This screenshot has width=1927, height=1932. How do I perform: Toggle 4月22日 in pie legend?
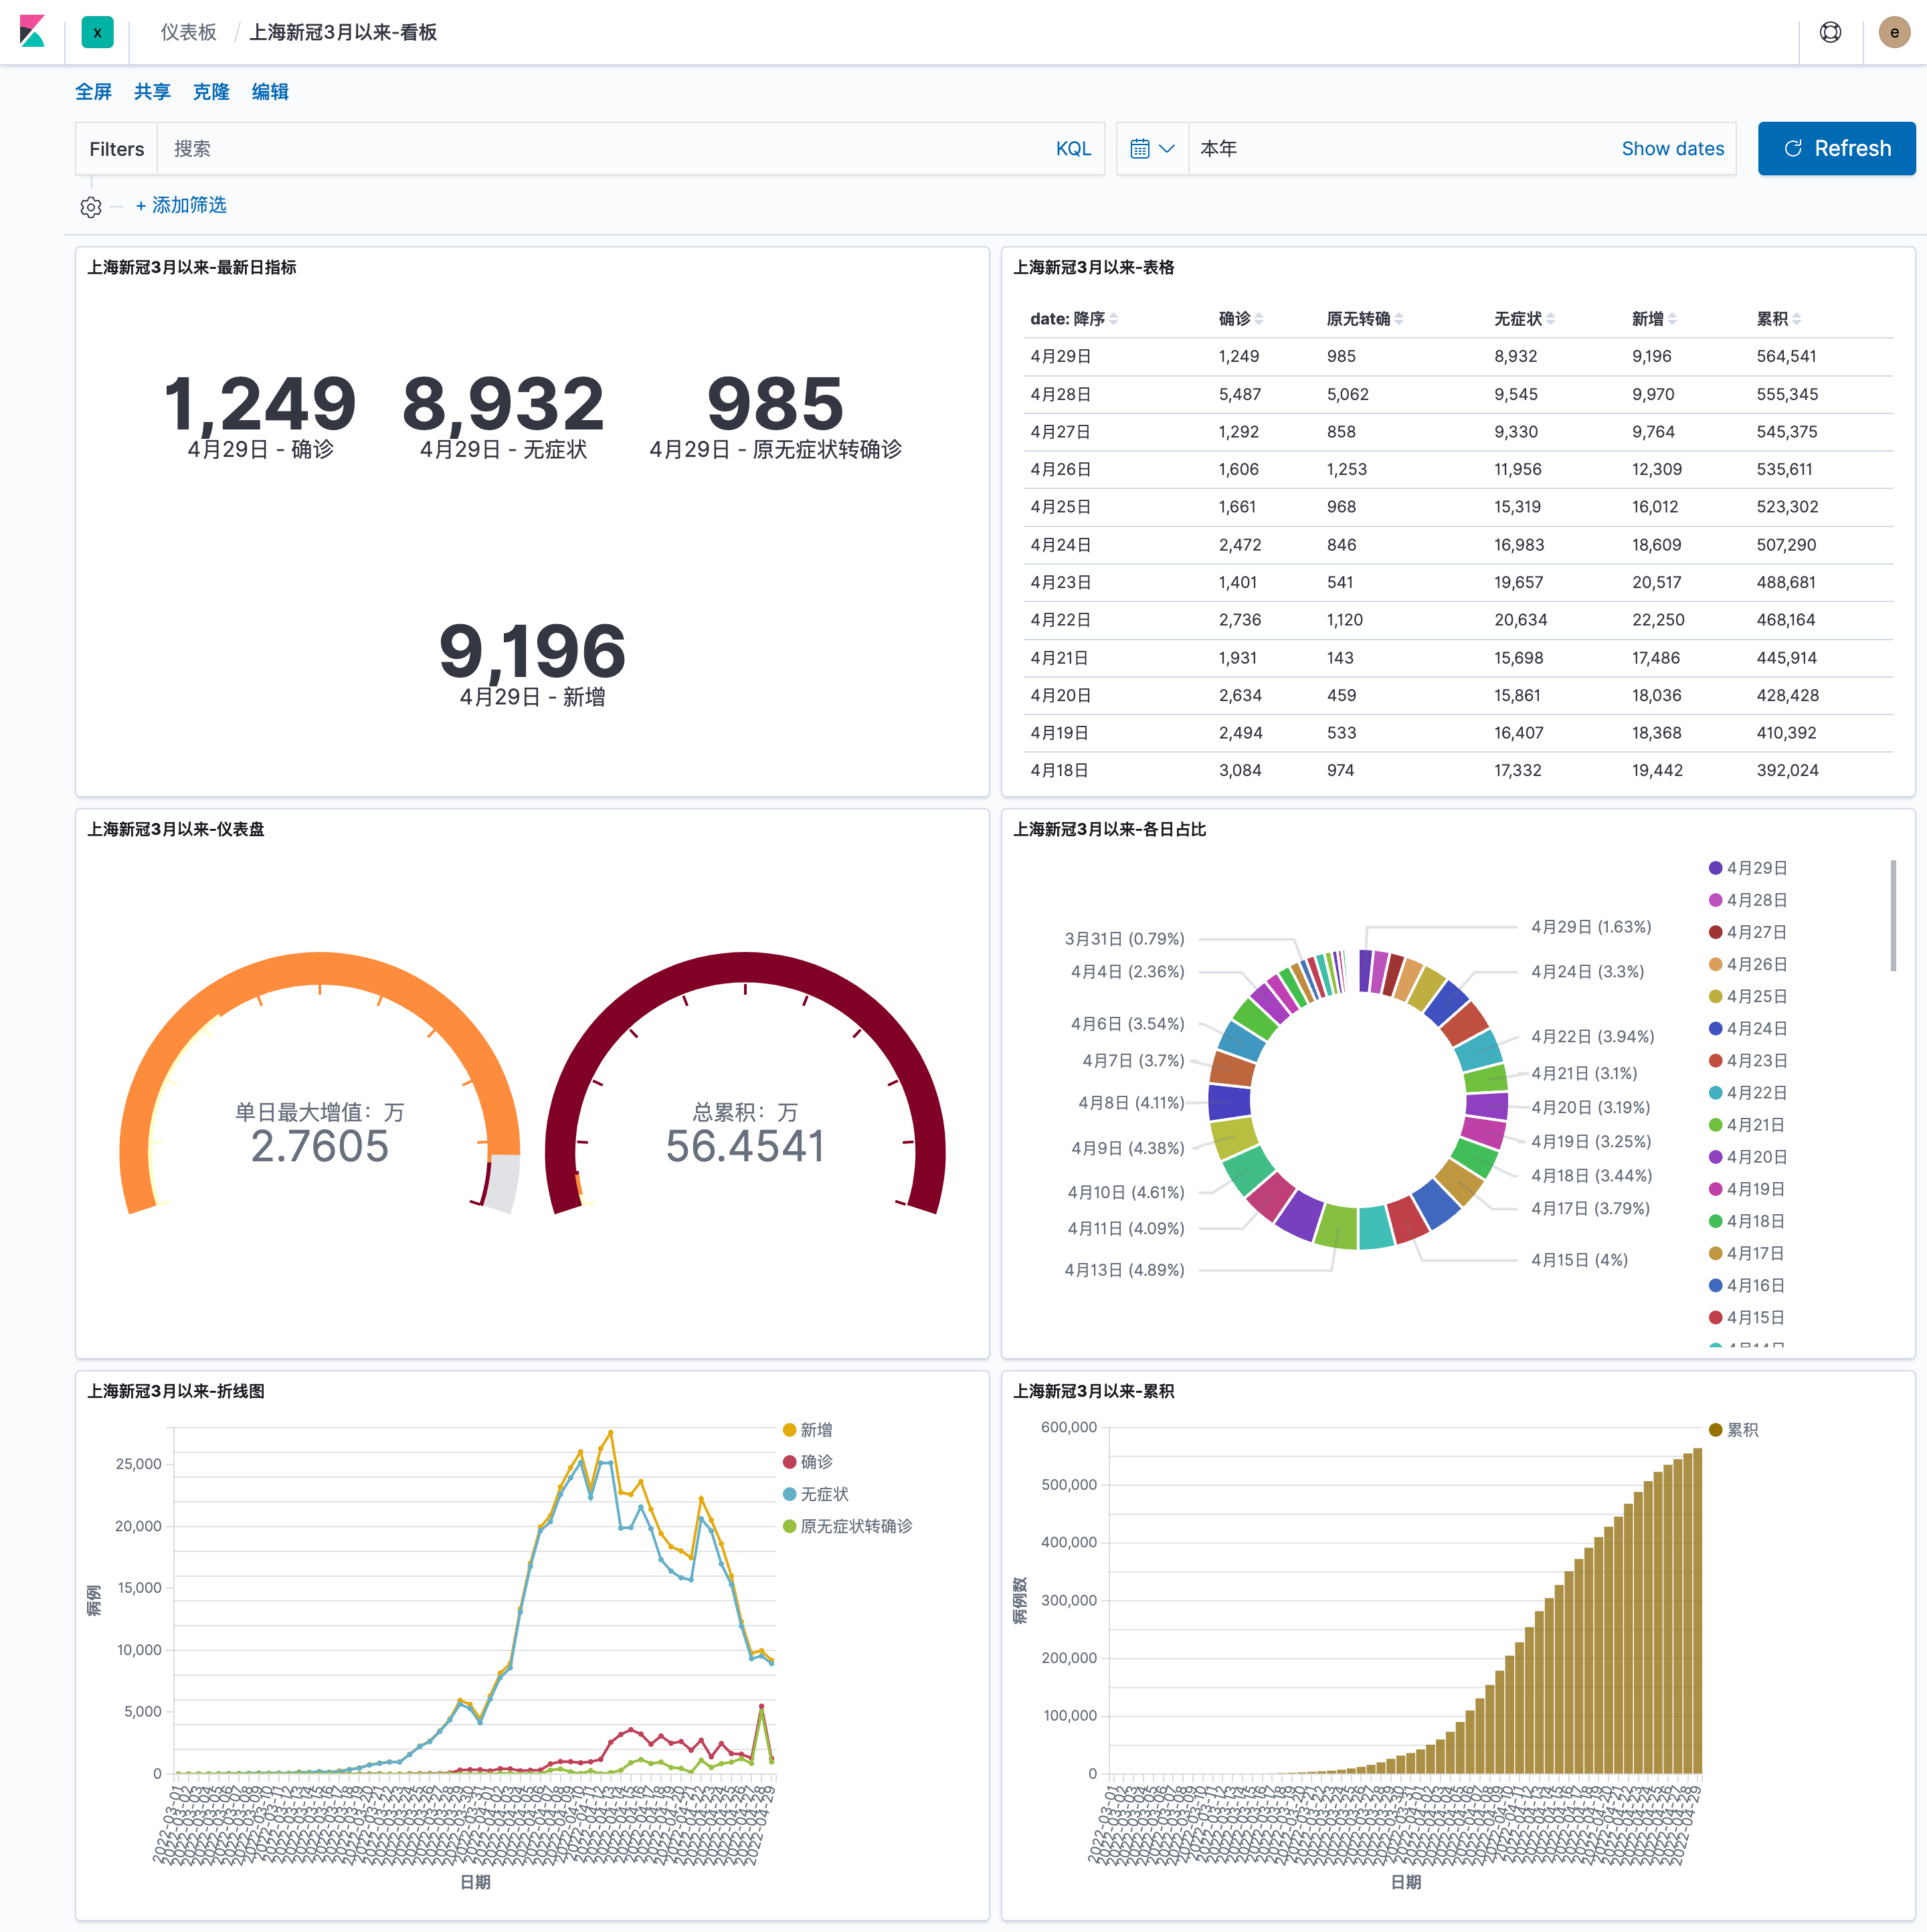[1748, 1092]
